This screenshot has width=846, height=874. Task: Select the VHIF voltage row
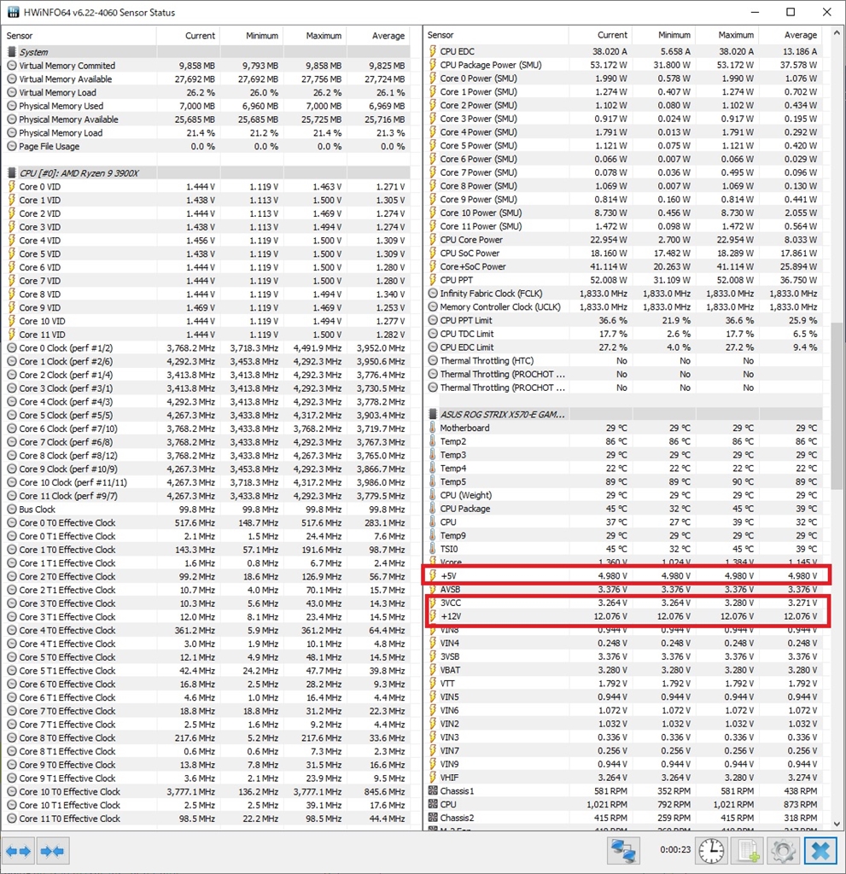pos(623,778)
